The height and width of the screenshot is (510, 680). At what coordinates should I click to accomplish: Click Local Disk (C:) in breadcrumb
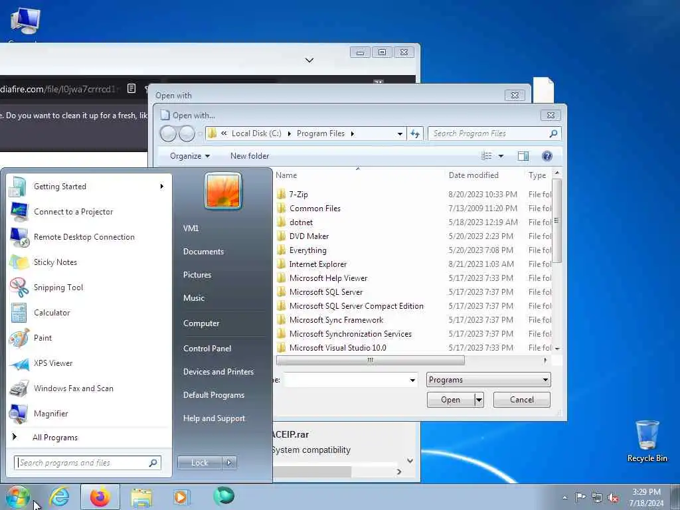pyautogui.click(x=256, y=133)
